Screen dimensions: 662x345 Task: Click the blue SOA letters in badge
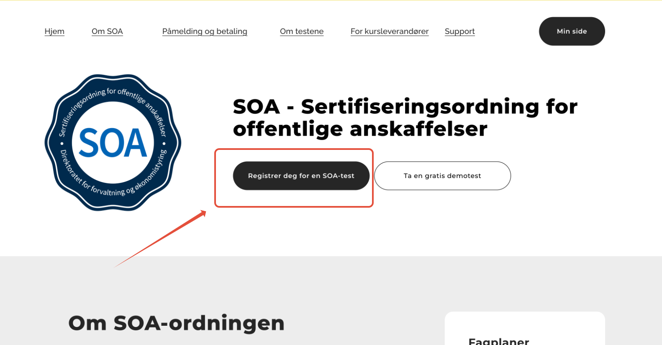[x=113, y=143]
